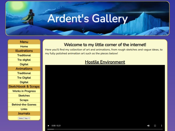Click the Animations menu heading

24,69
